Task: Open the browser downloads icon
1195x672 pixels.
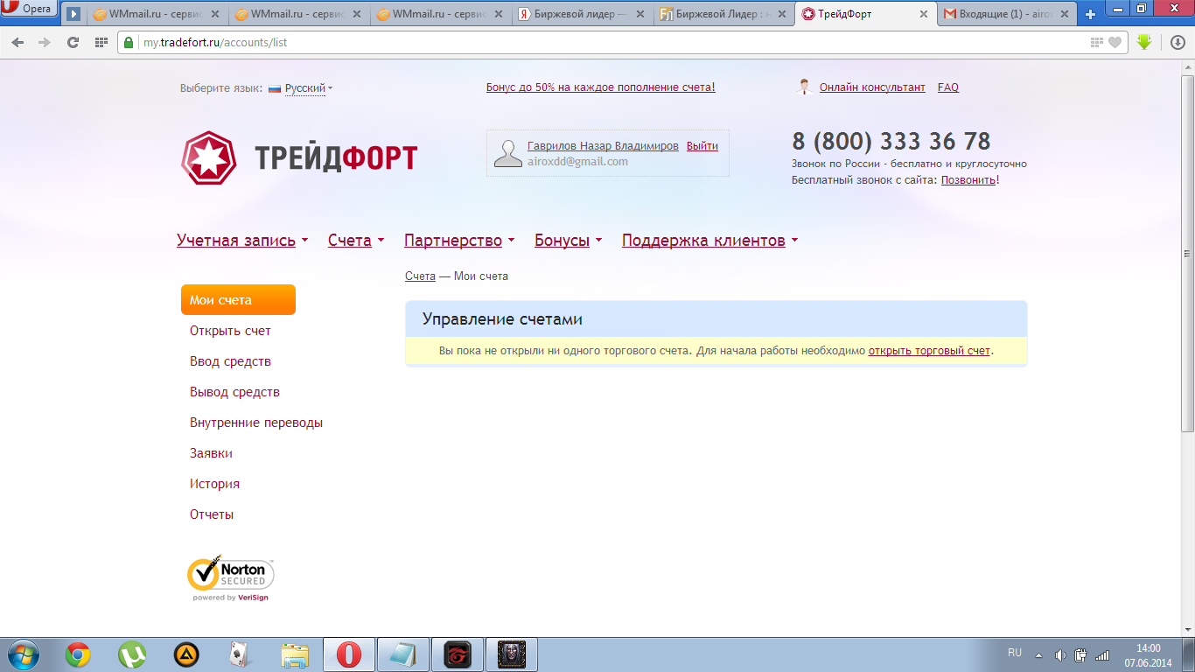Action: click(x=1178, y=42)
